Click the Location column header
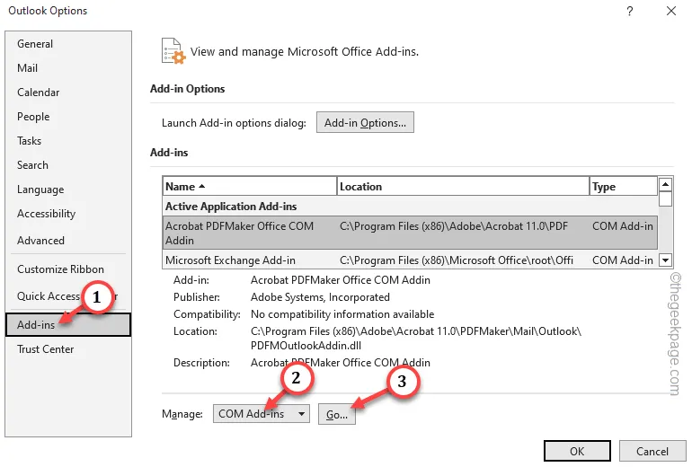Image resolution: width=692 pixels, height=467 pixels. 463,186
